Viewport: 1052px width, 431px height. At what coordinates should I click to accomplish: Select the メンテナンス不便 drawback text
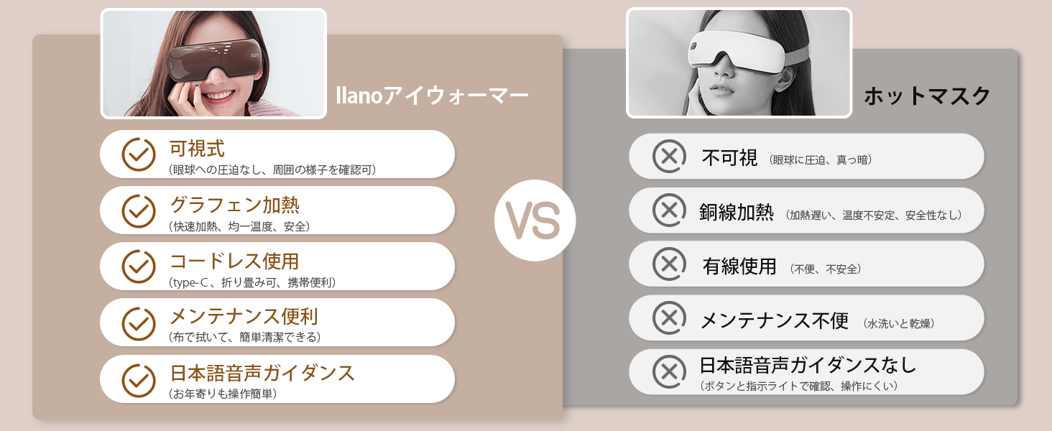[775, 320]
